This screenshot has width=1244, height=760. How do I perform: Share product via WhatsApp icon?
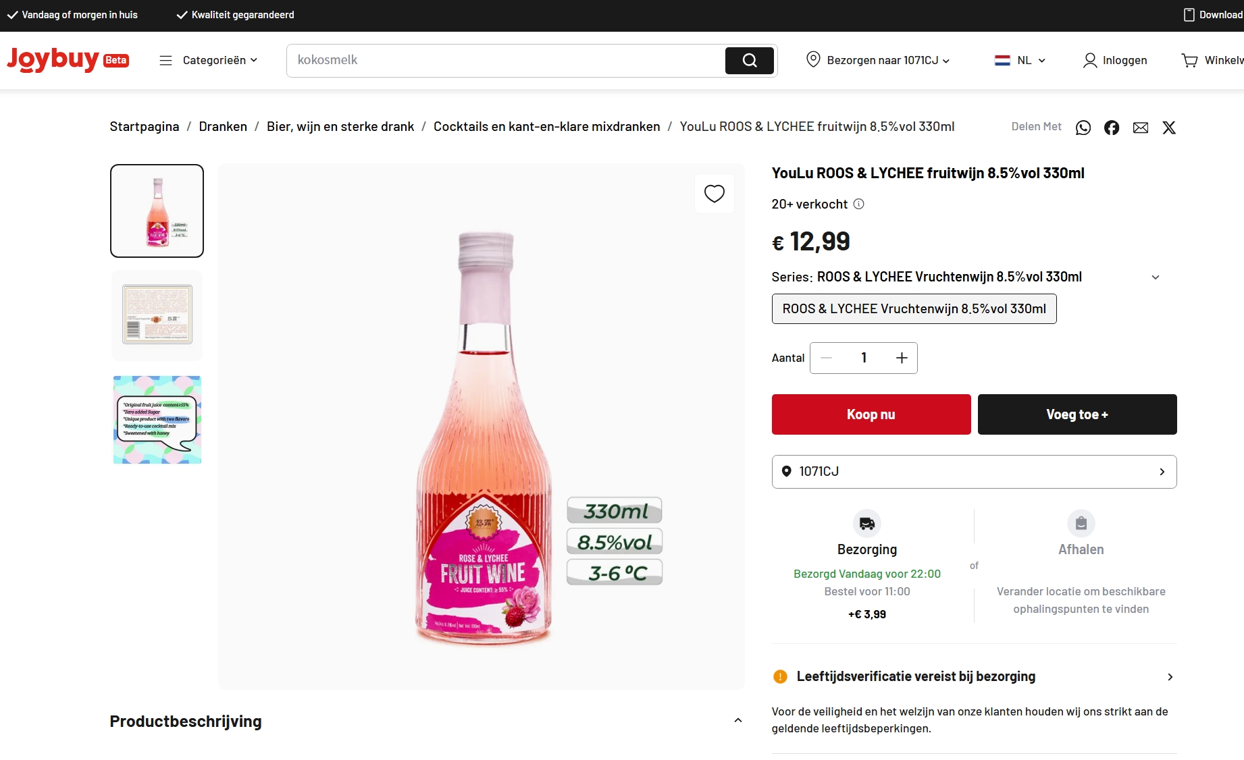tap(1083, 128)
